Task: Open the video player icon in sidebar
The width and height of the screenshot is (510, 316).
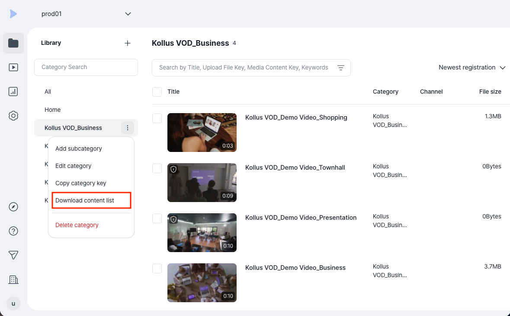Action: 13,67
